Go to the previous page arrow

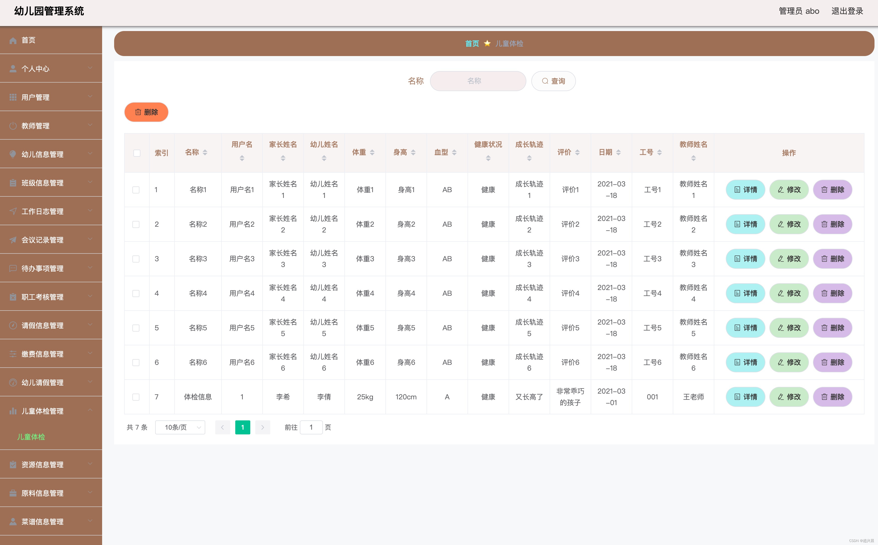223,427
